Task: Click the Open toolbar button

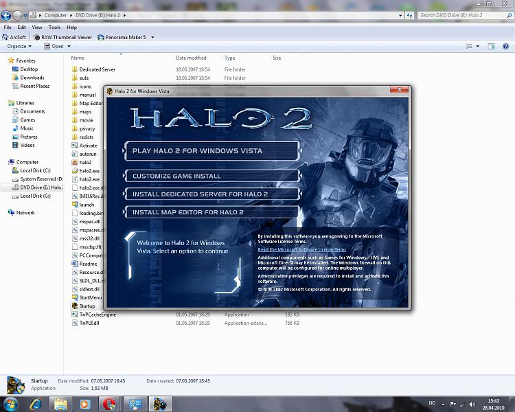Action: pos(54,46)
